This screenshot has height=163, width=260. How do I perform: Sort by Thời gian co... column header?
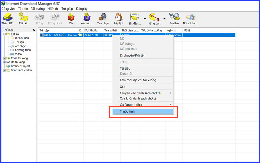click(x=130, y=30)
